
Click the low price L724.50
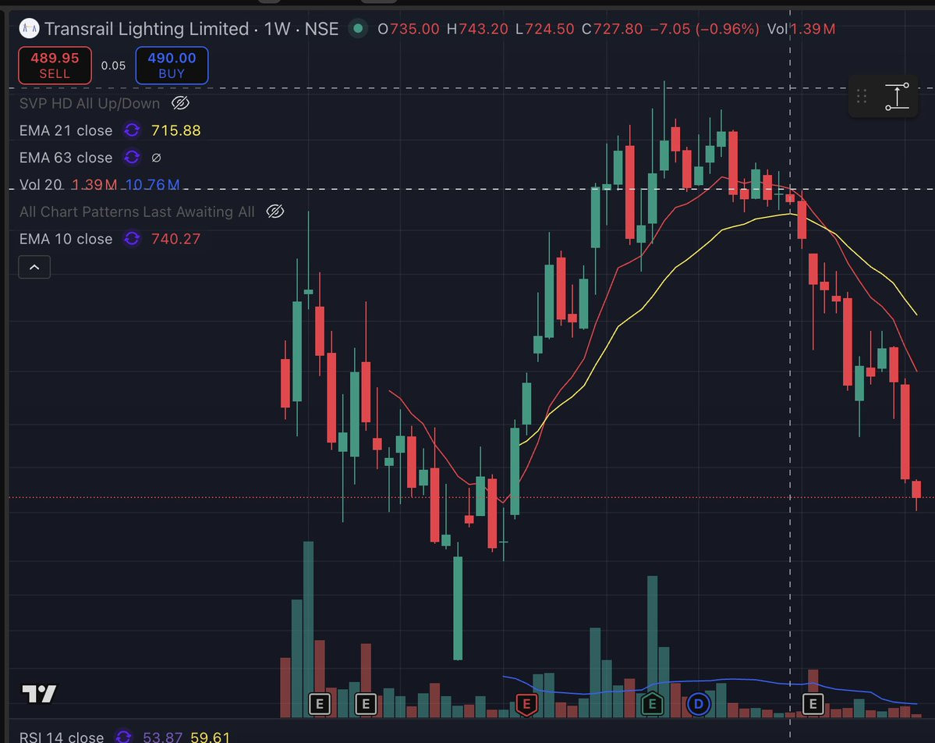tap(544, 29)
